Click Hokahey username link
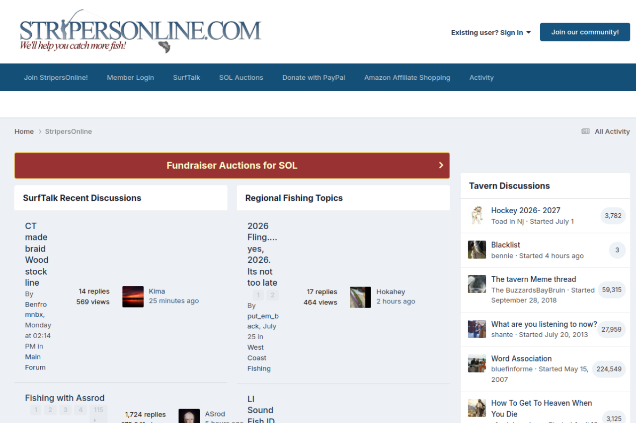 [391, 292]
